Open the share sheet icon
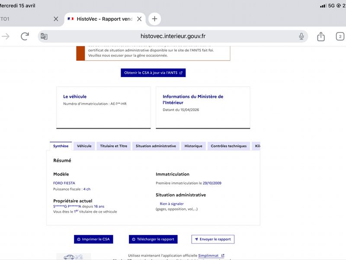The height and width of the screenshot is (260, 346). 321,36
